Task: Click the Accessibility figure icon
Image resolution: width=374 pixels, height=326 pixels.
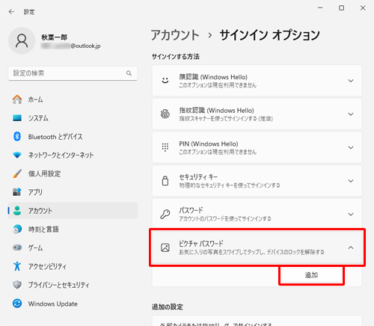Action: (17, 266)
